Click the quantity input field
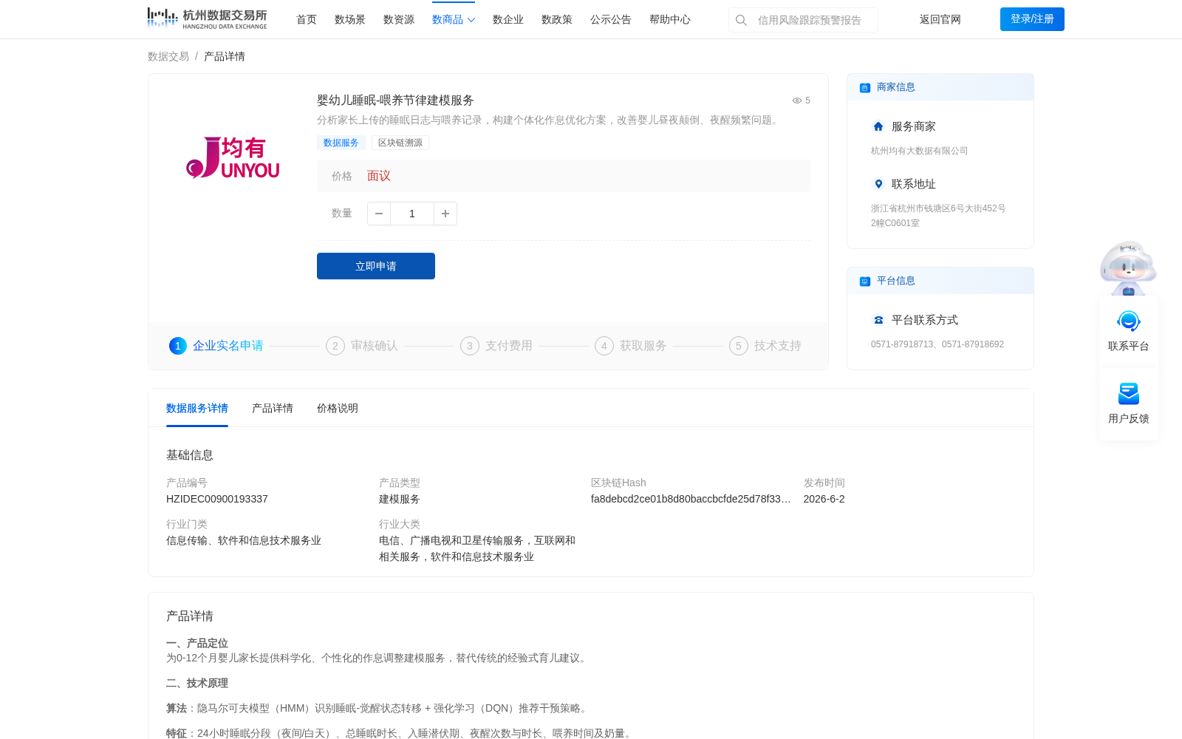1182x739 pixels. coord(412,214)
